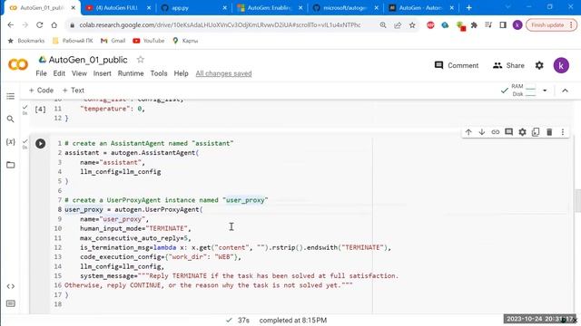The height and width of the screenshot is (326, 581).
Task: Open the table of contents sidebar icon
Action: [x=10, y=96]
